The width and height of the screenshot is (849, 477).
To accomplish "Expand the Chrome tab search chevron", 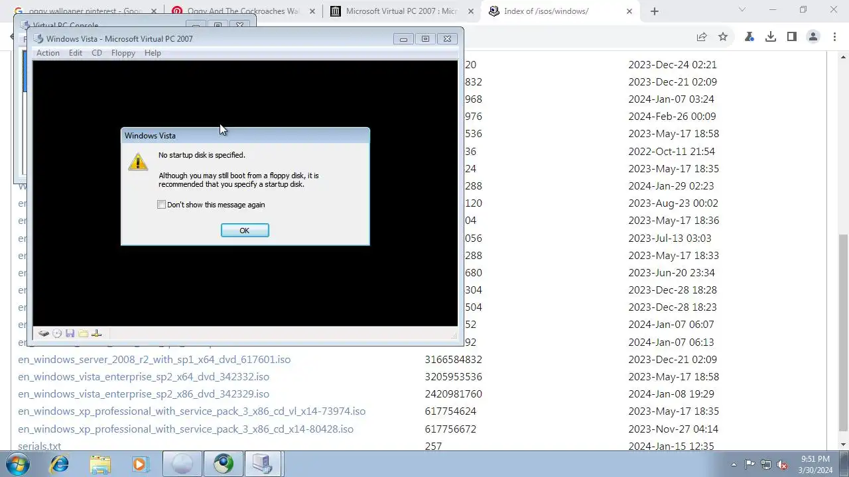I will pos(742,10).
